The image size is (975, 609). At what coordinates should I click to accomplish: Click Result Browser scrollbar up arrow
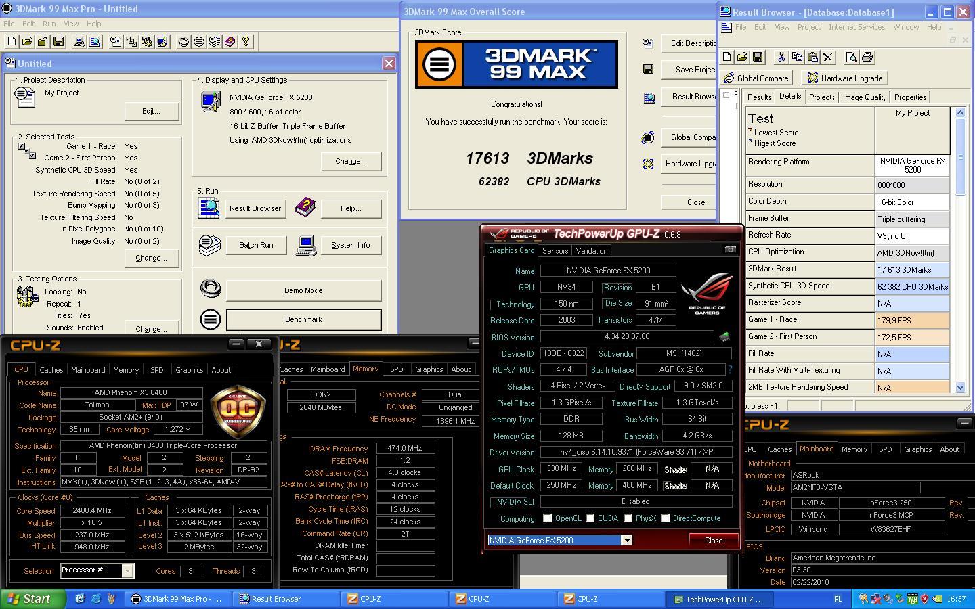click(x=960, y=113)
